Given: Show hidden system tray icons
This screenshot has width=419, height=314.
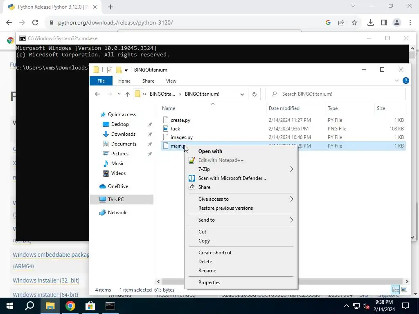Looking at the screenshot, I should [346, 306].
